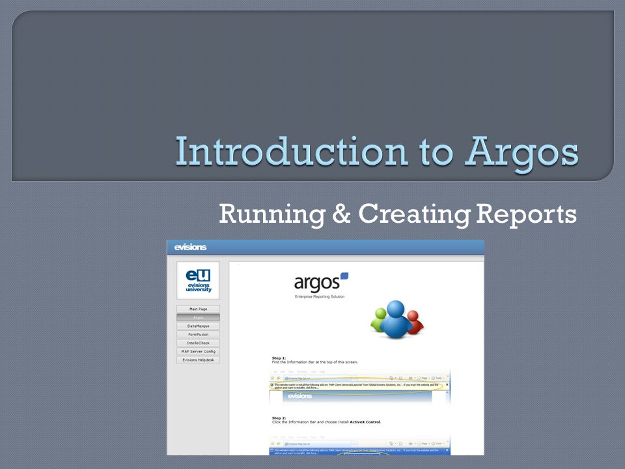
Task: Select the highlighted Argos sidebar button
Action: [198, 317]
